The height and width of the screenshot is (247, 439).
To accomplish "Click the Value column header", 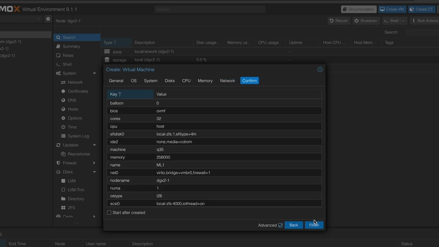I will (x=237, y=94).
